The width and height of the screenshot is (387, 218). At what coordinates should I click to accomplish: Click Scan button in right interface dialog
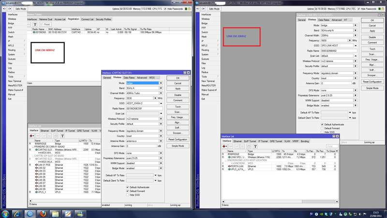[x=372, y=54]
